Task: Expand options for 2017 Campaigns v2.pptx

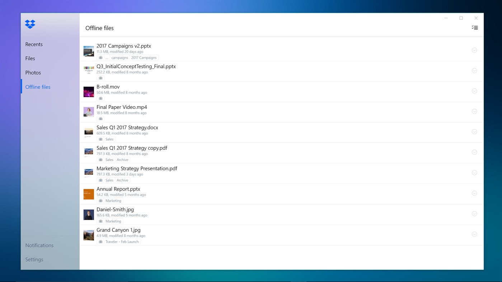Action: tap(474, 50)
